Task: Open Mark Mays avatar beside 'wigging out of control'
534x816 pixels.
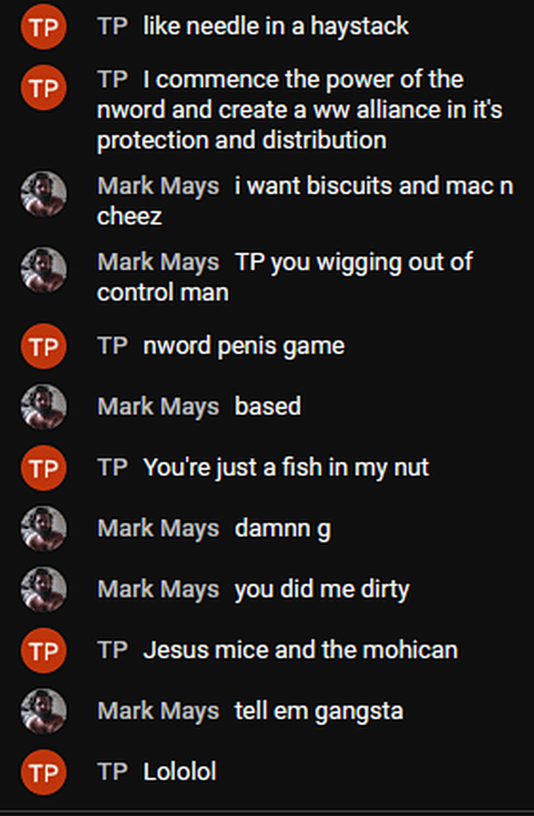Action: 44,270
